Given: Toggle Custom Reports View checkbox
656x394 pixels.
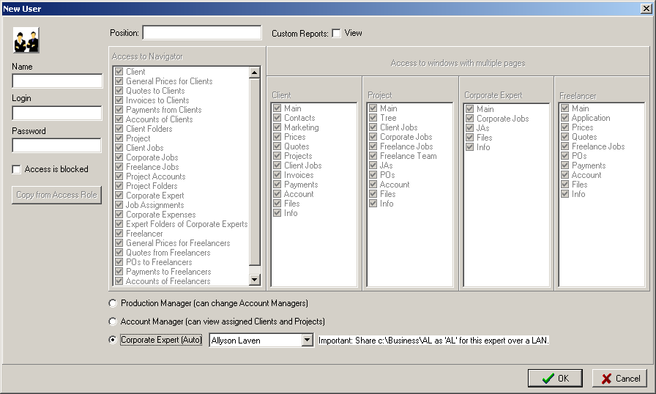Looking at the screenshot, I should (x=336, y=33).
